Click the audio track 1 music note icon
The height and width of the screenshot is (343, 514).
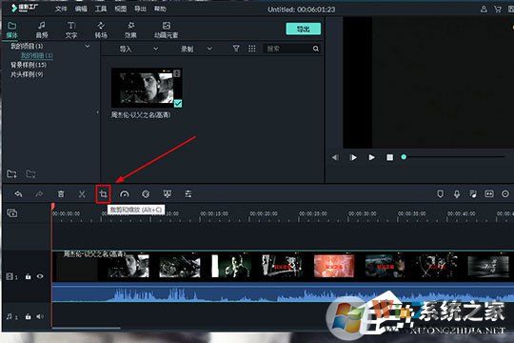[x=10, y=316]
